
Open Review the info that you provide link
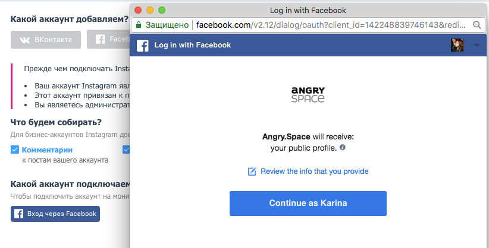click(314, 171)
